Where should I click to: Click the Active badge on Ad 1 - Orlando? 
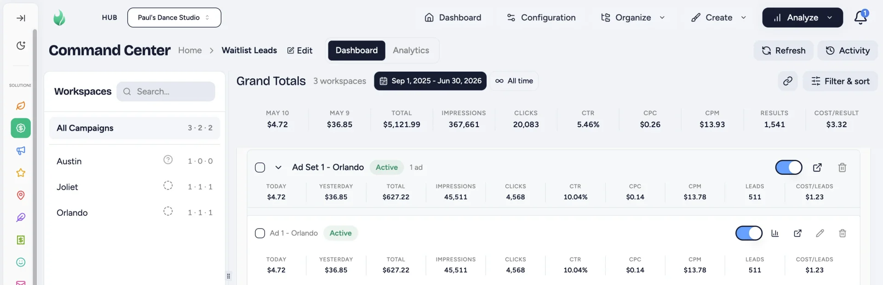click(x=341, y=233)
